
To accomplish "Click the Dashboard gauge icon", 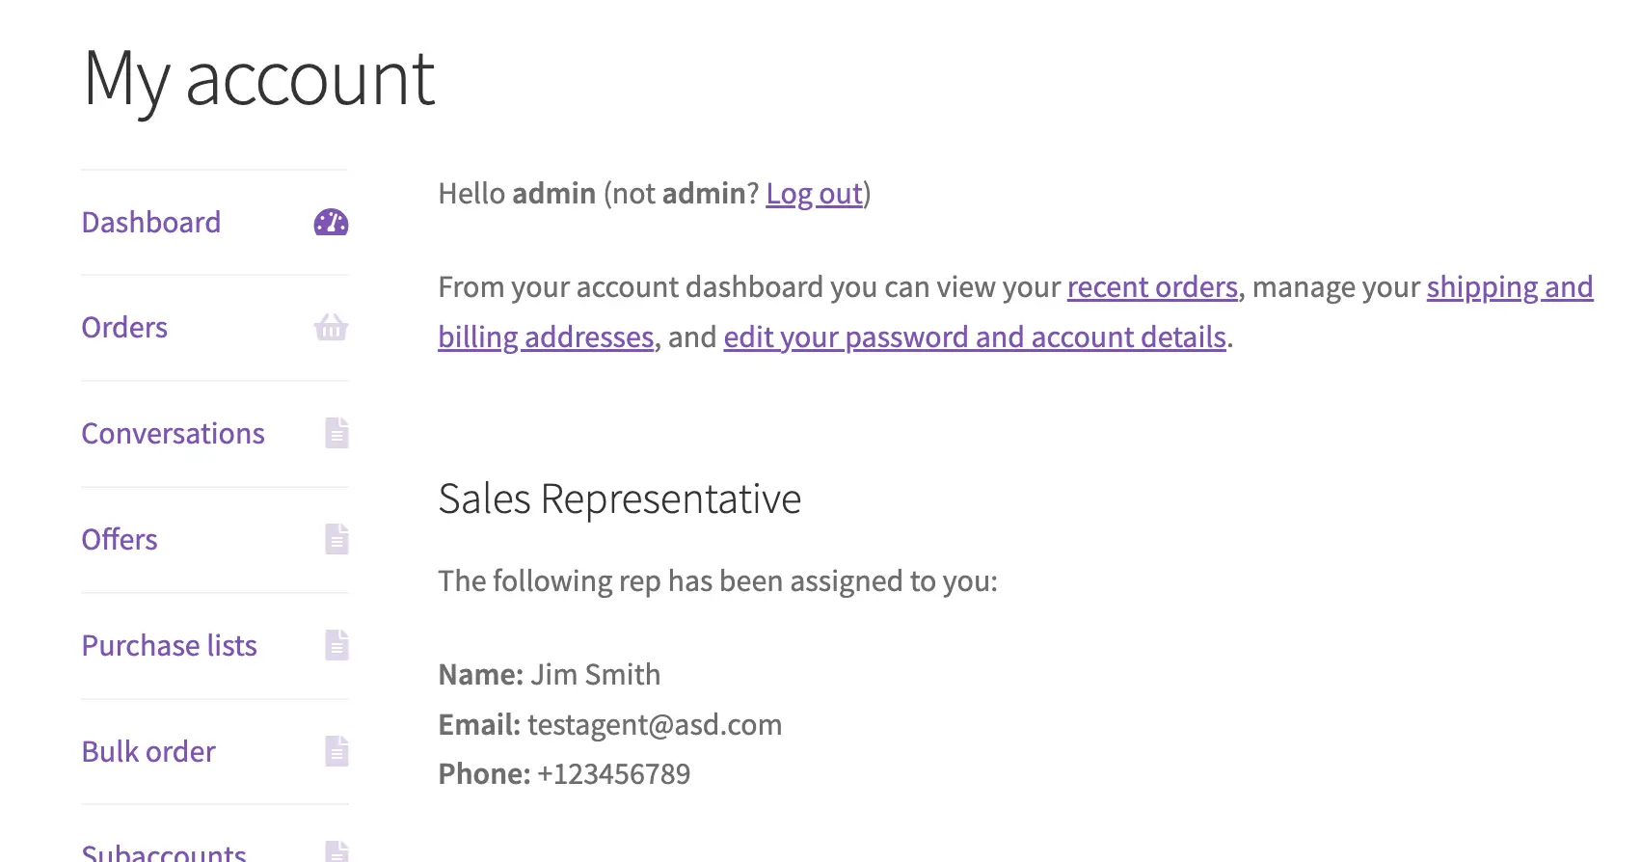I will point(331,223).
